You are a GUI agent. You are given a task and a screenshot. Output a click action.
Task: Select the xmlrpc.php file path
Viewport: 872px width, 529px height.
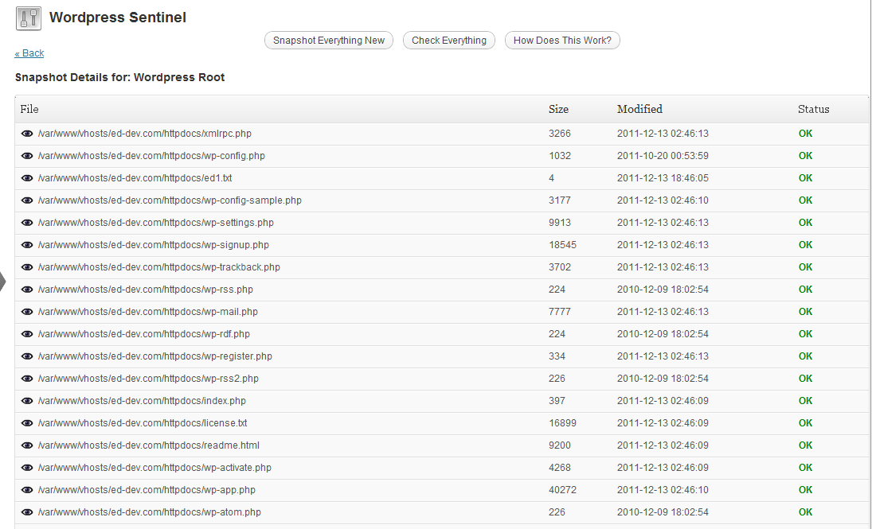[145, 134]
